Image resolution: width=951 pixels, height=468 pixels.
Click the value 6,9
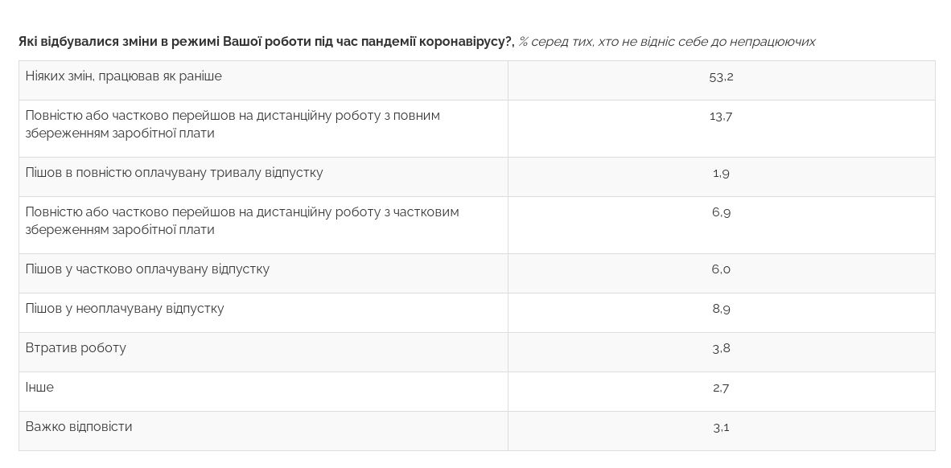(721, 213)
